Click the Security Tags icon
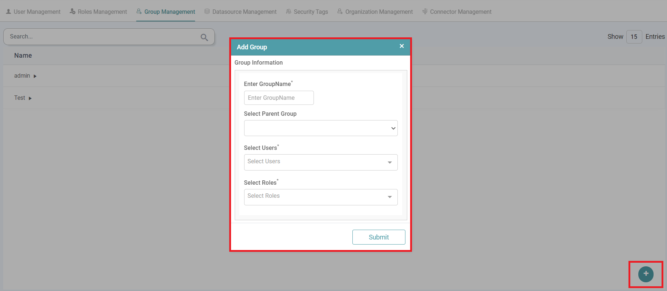This screenshot has height=291, width=667. (x=288, y=12)
